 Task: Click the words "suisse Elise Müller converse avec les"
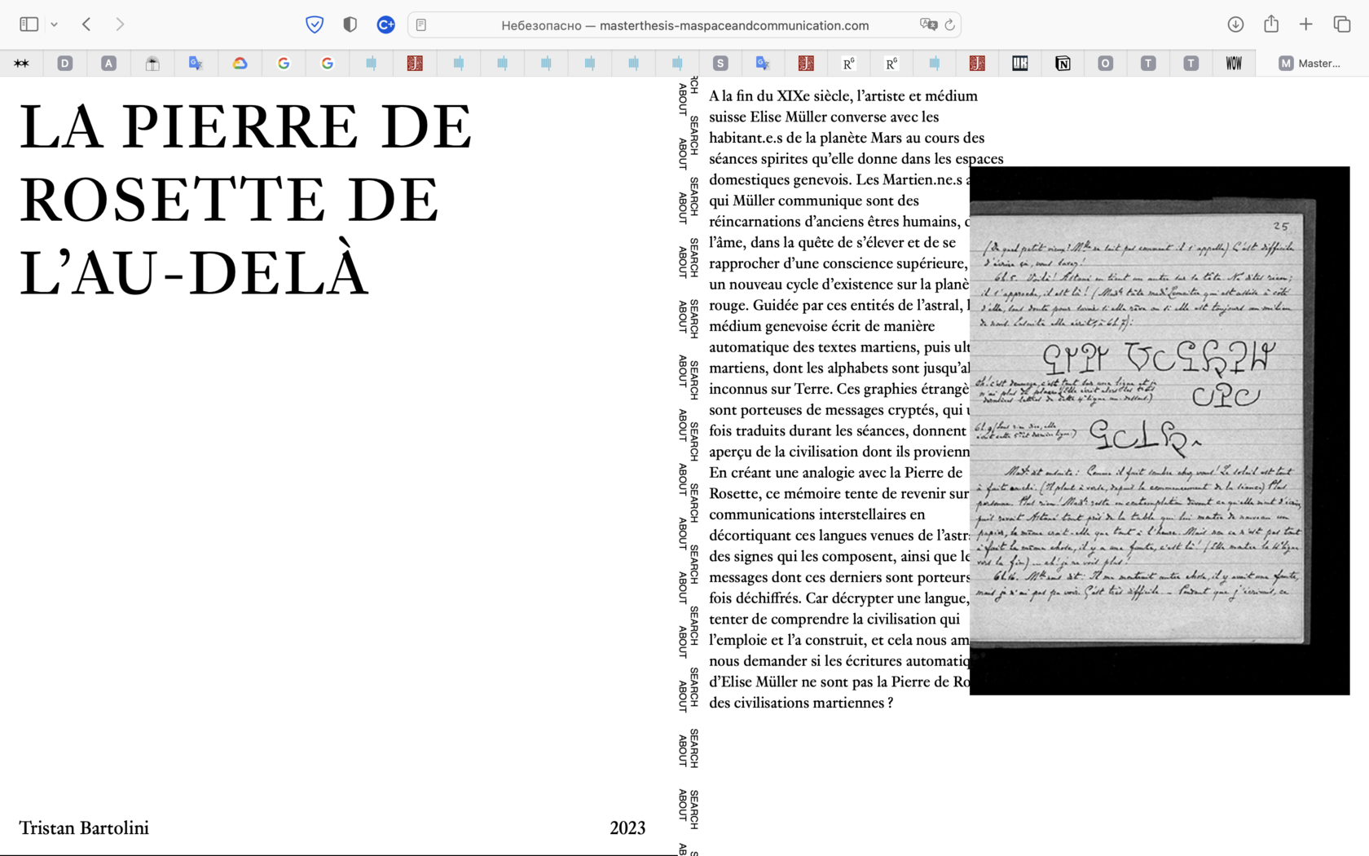pos(824,117)
